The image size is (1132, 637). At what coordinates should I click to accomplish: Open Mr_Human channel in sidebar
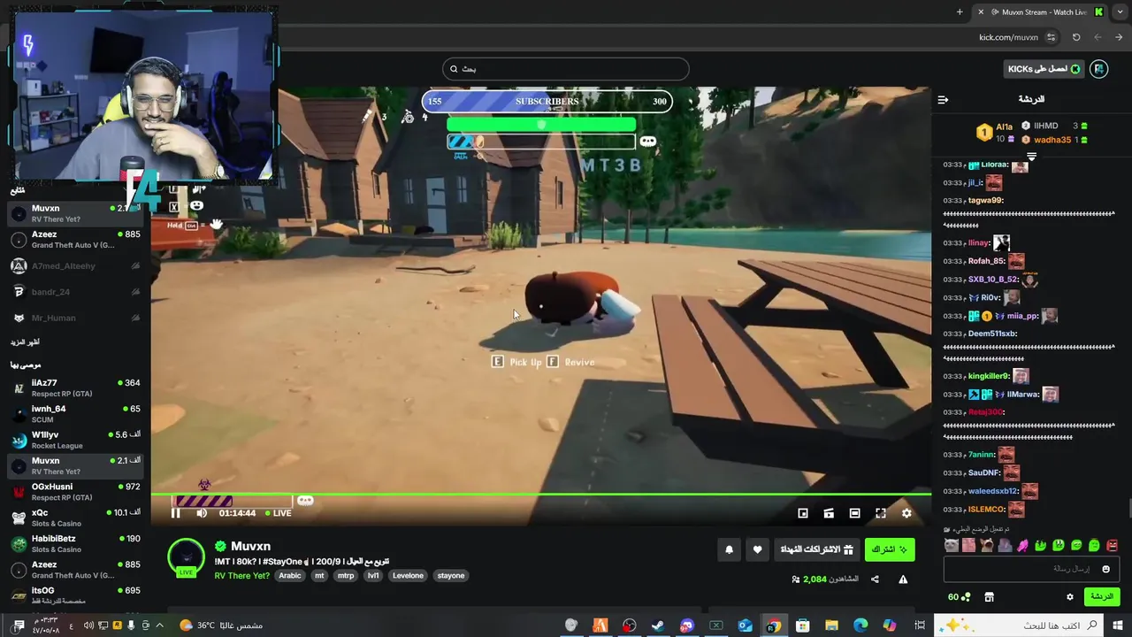coord(75,318)
